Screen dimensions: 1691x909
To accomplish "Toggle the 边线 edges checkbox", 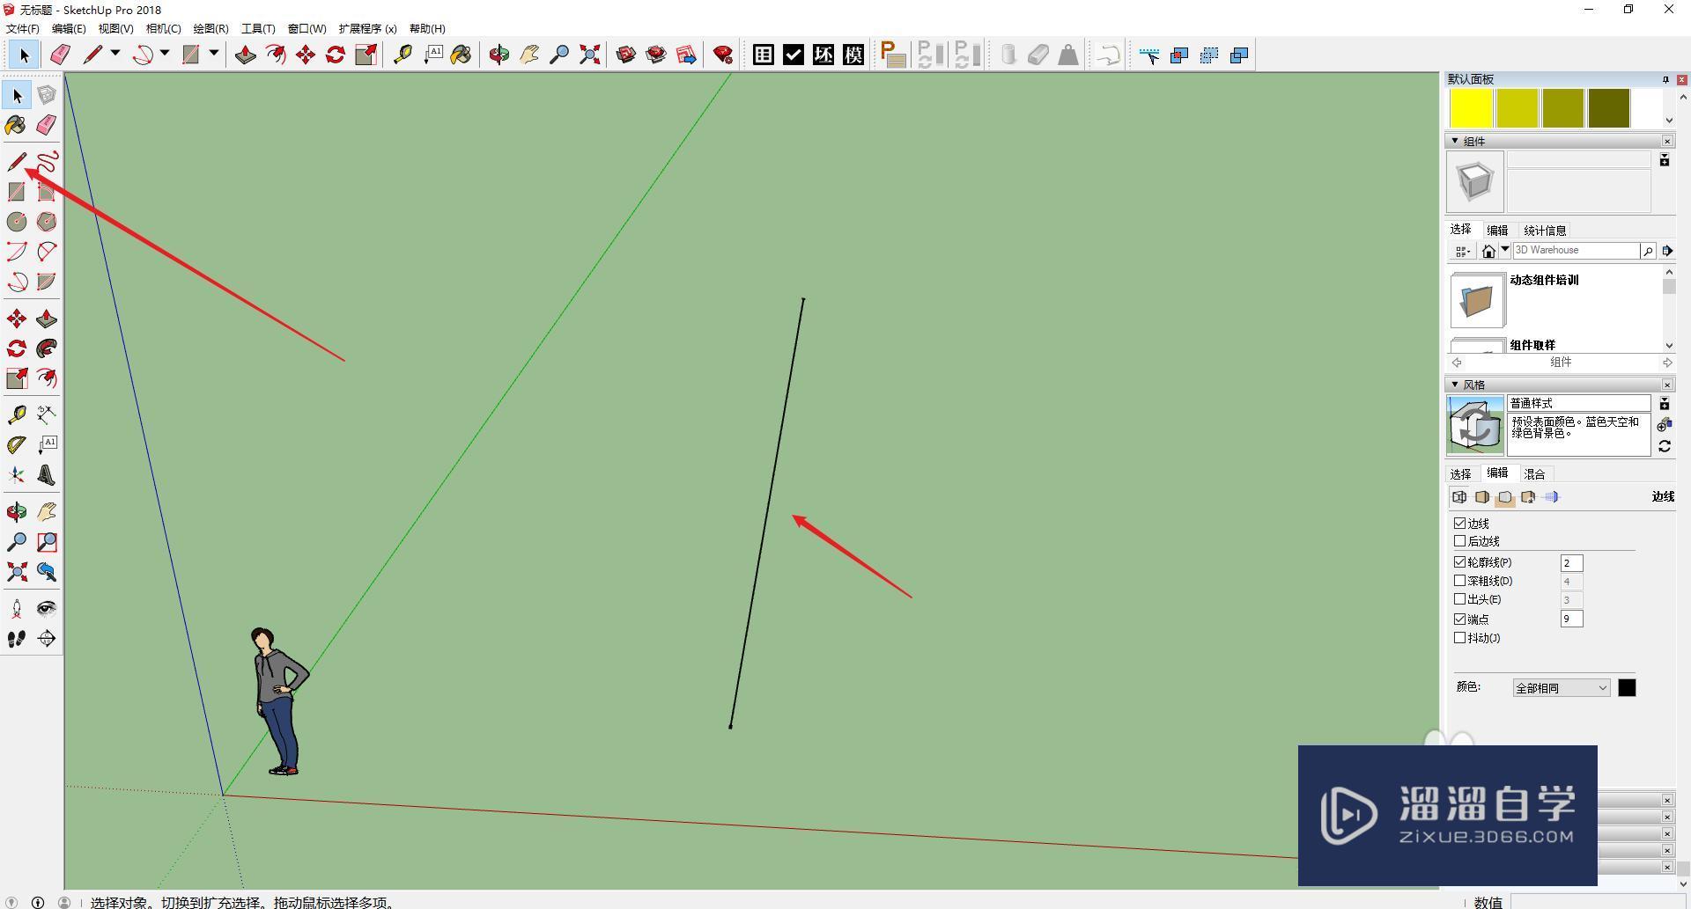I will pos(1460,524).
